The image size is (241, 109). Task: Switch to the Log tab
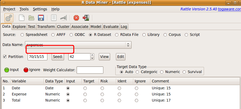[124, 27]
